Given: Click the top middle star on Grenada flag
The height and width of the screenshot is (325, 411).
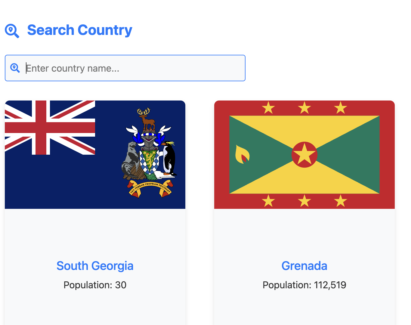Looking at the screenshot, I should [x=304, y=107].
